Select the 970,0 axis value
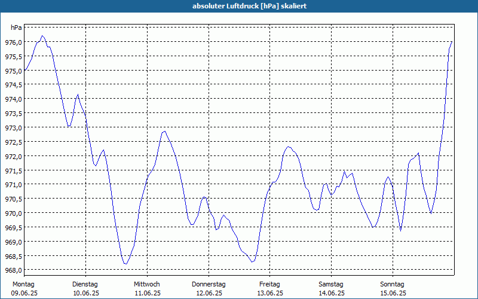The image size is (478, 299). 13,213
